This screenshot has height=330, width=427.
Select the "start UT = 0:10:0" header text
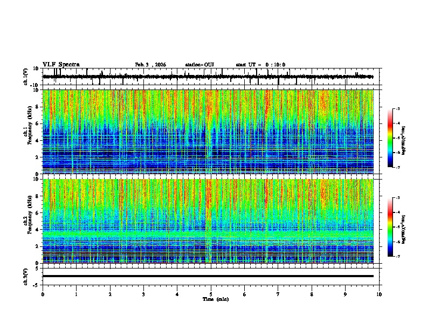(x=260, y=65)
